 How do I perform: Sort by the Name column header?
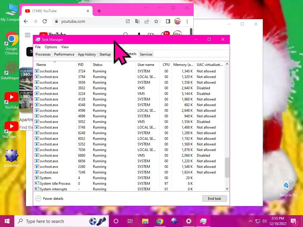click(55, 65)
